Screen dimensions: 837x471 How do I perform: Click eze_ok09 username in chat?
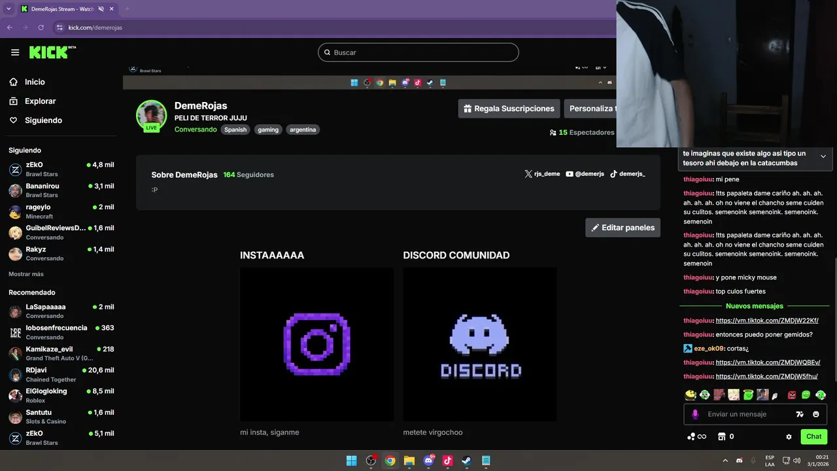709,349
